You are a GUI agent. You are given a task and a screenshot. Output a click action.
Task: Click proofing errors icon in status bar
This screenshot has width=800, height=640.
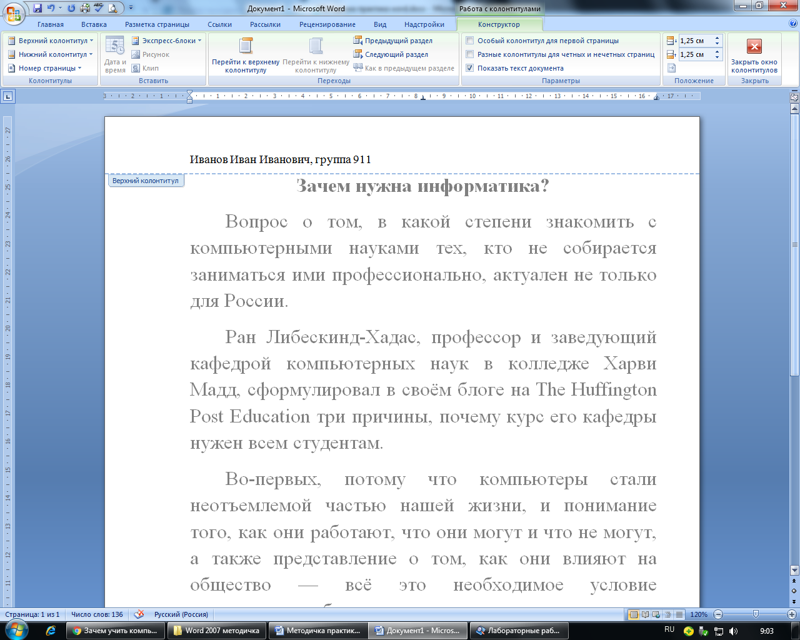(x=139, y=614)
